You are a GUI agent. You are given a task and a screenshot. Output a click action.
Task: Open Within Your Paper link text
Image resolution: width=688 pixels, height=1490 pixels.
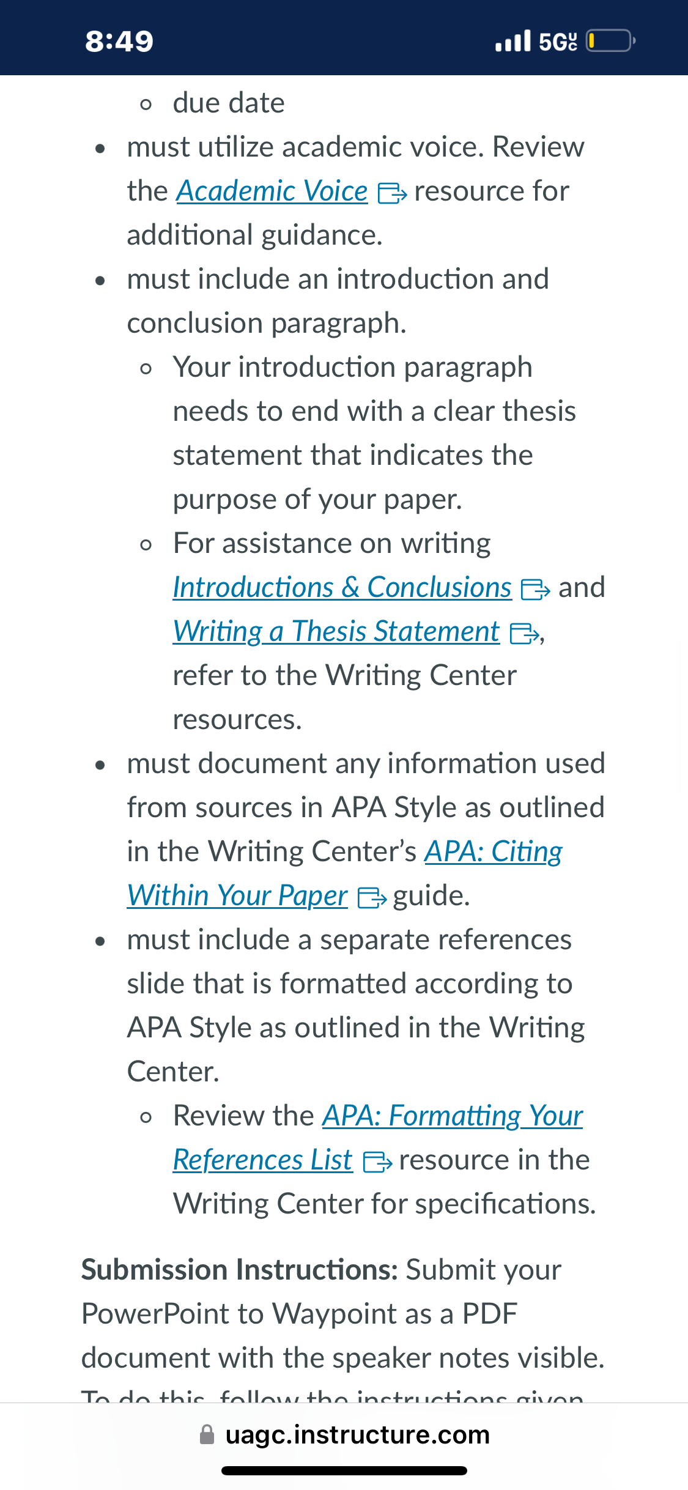pos(237,895)
